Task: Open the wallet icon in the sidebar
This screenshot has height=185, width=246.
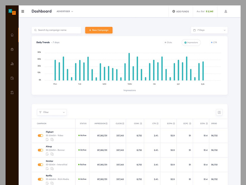Action: click(x=12, y=78)
